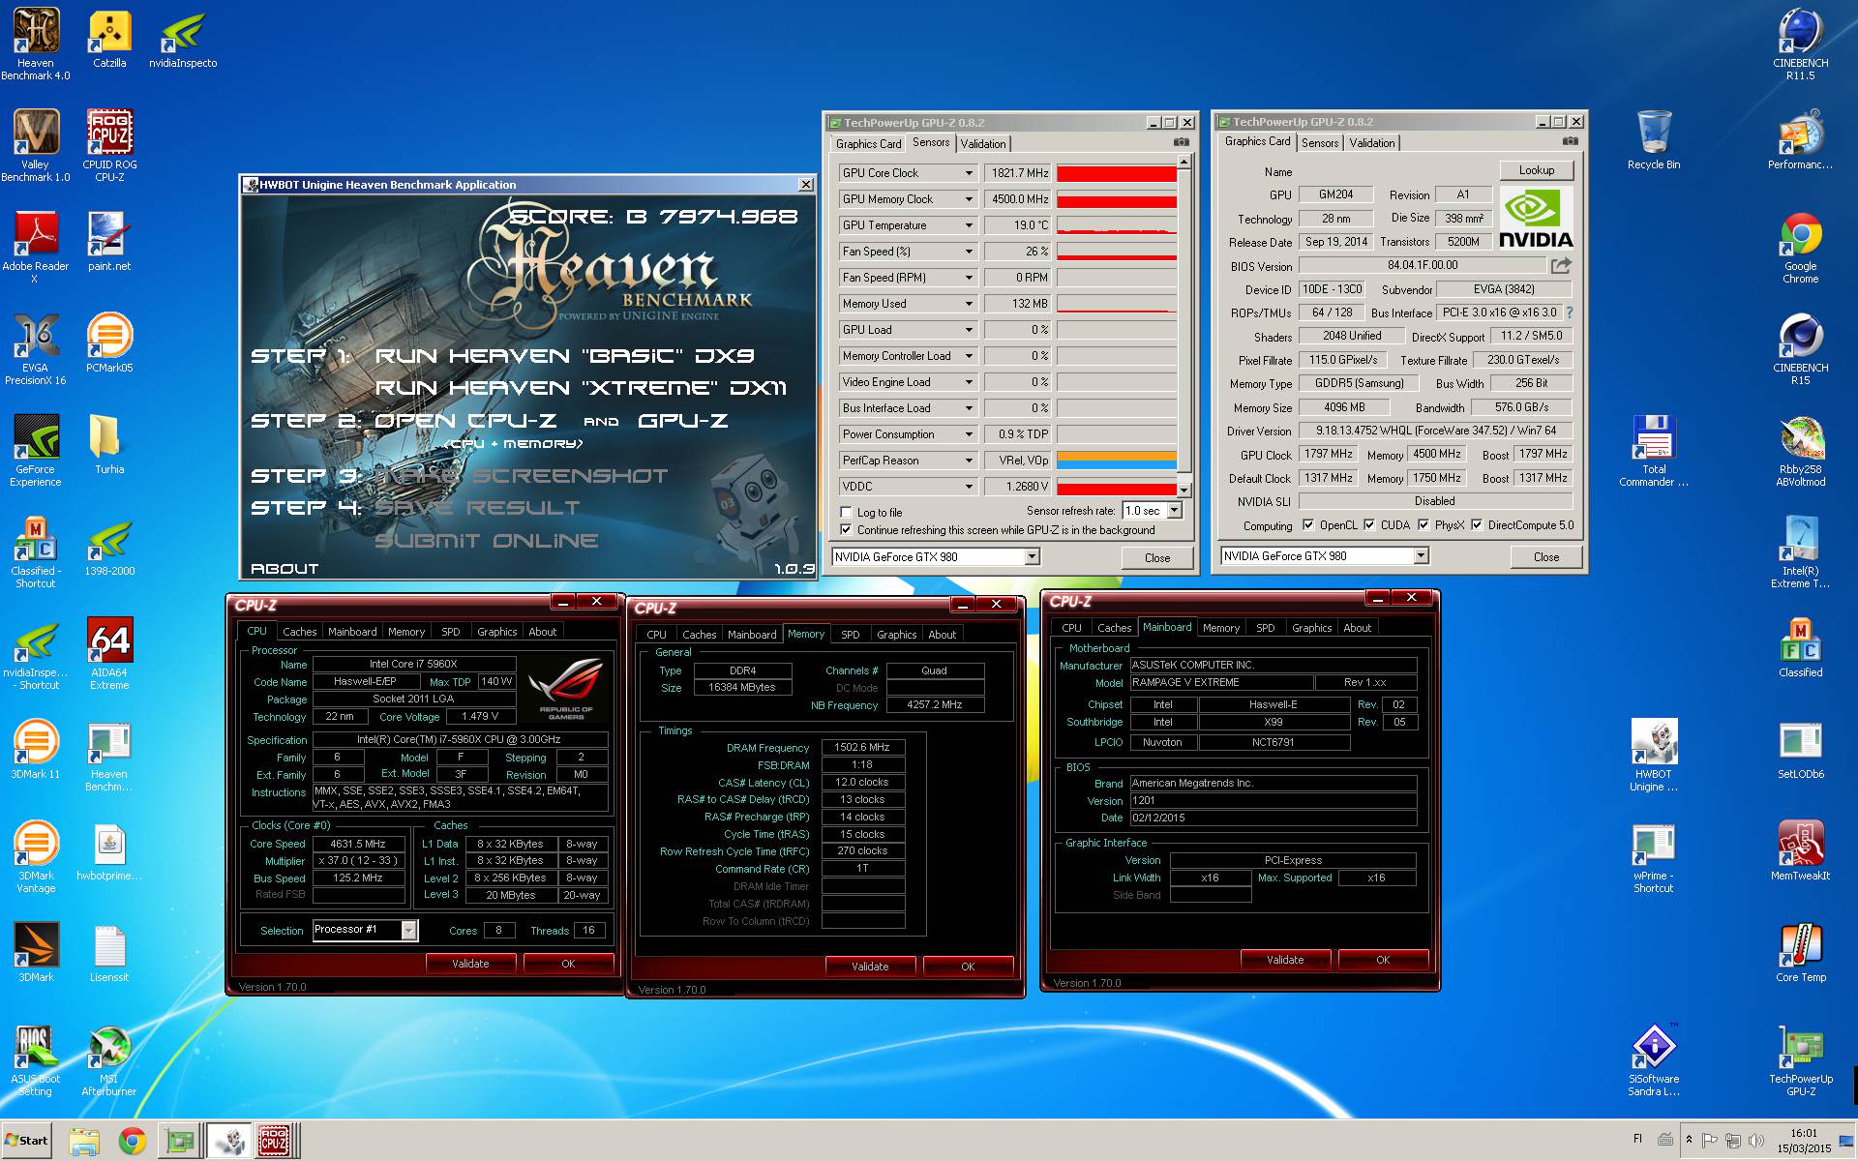The image size is (1858, 1161).
Task: Open Valley Benchmark 1.0 icon
Action: pyautogui.click(x=36, y=145)
